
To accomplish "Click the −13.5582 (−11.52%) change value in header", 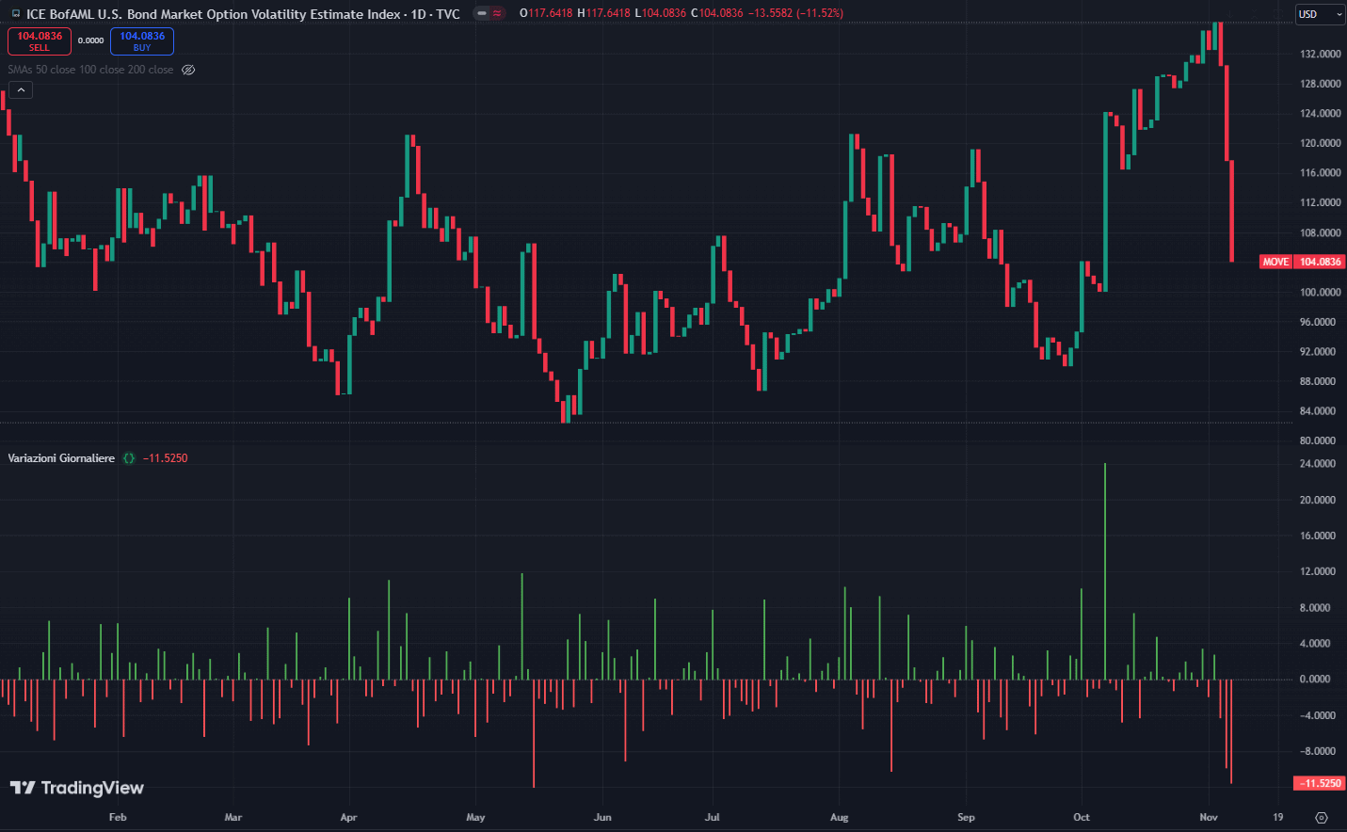I will (x=796, y=13).
